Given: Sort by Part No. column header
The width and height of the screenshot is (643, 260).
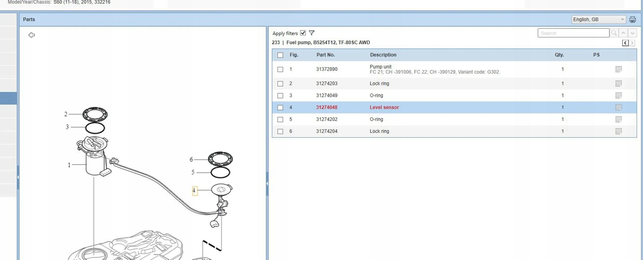Looking at the screenshot, I should [x=326, y=55].
